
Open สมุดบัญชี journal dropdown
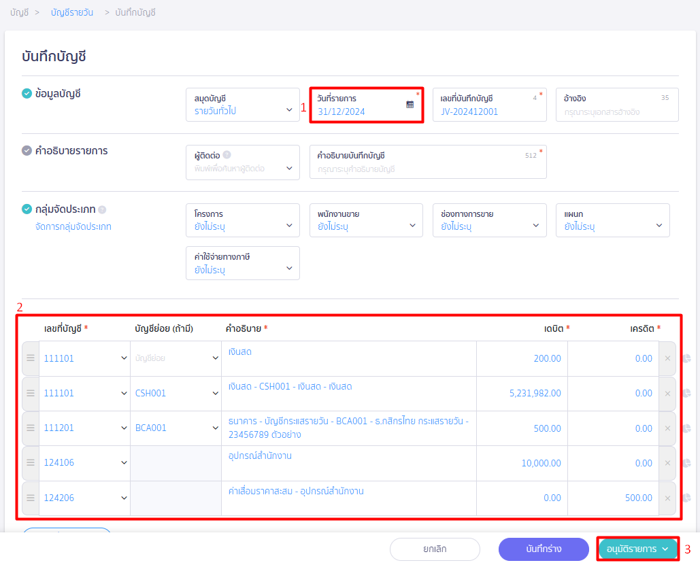click(242, 105)
